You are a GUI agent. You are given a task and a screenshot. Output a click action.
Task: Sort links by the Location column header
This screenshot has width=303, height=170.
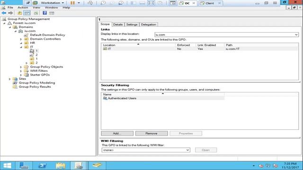click(138, 45)
